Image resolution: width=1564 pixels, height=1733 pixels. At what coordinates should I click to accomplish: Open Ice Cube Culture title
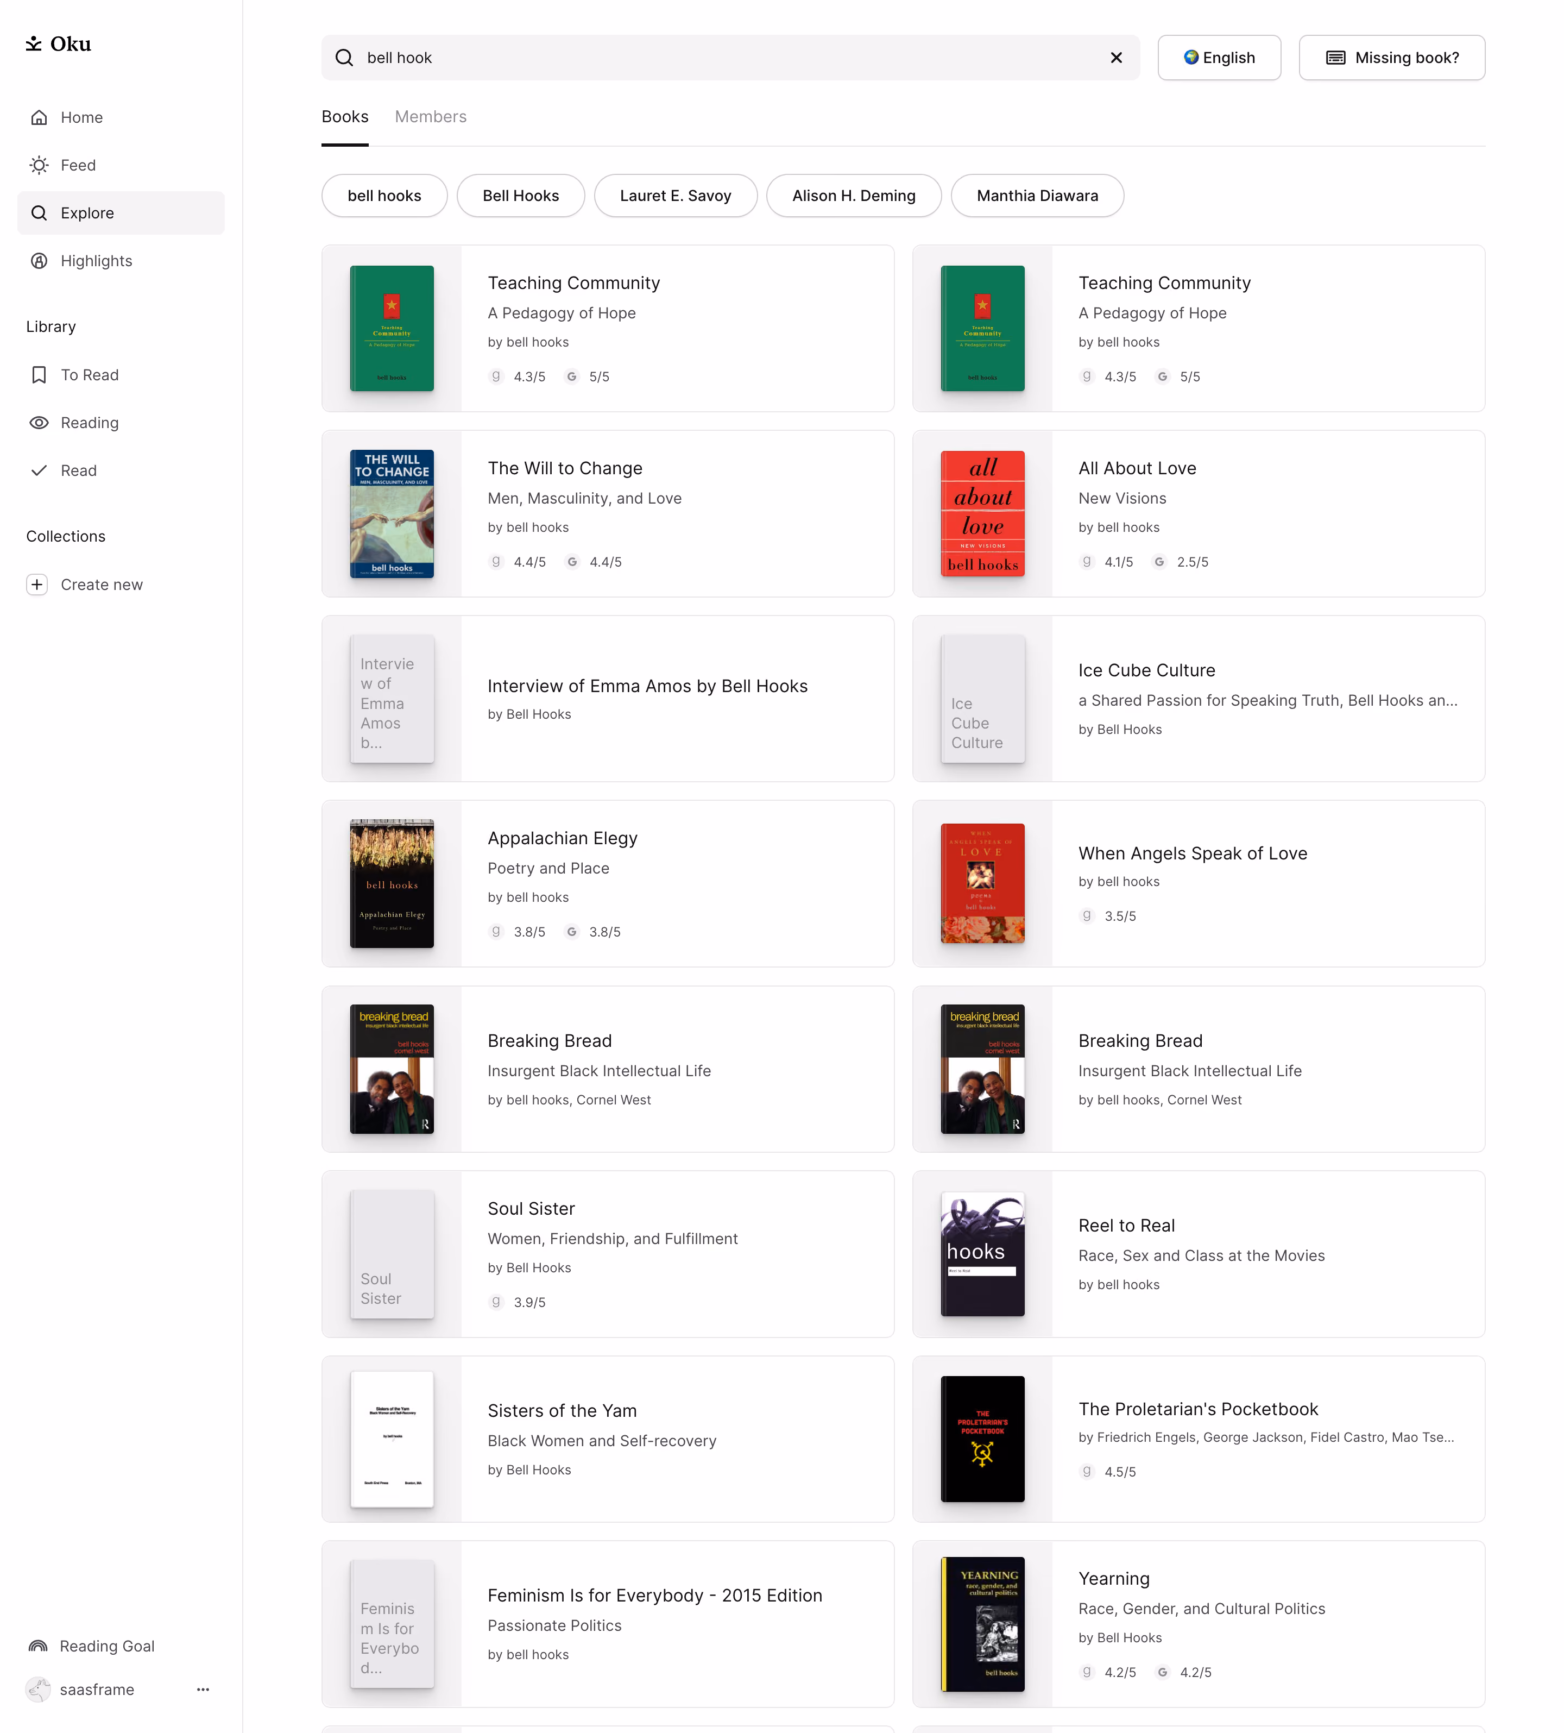[1146, 670]
